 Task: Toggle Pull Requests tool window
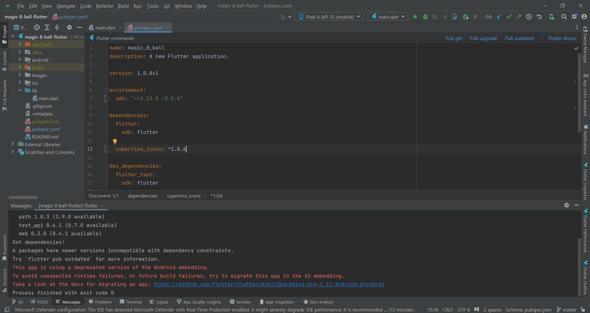coord(4,95)
